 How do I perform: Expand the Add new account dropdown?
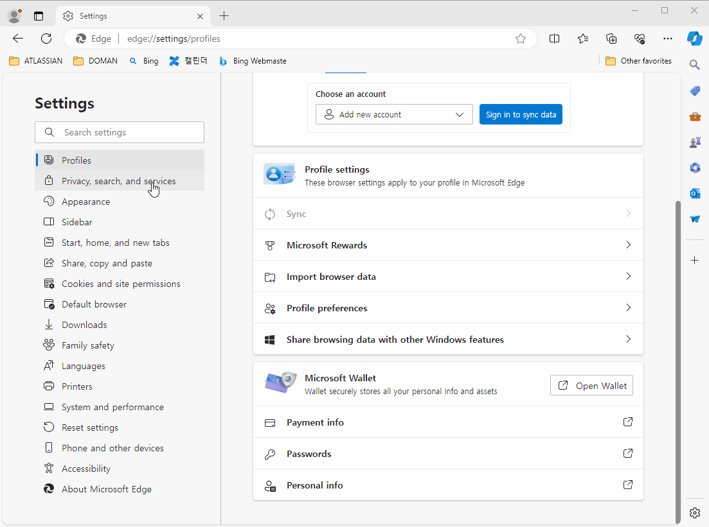[394, 114]
